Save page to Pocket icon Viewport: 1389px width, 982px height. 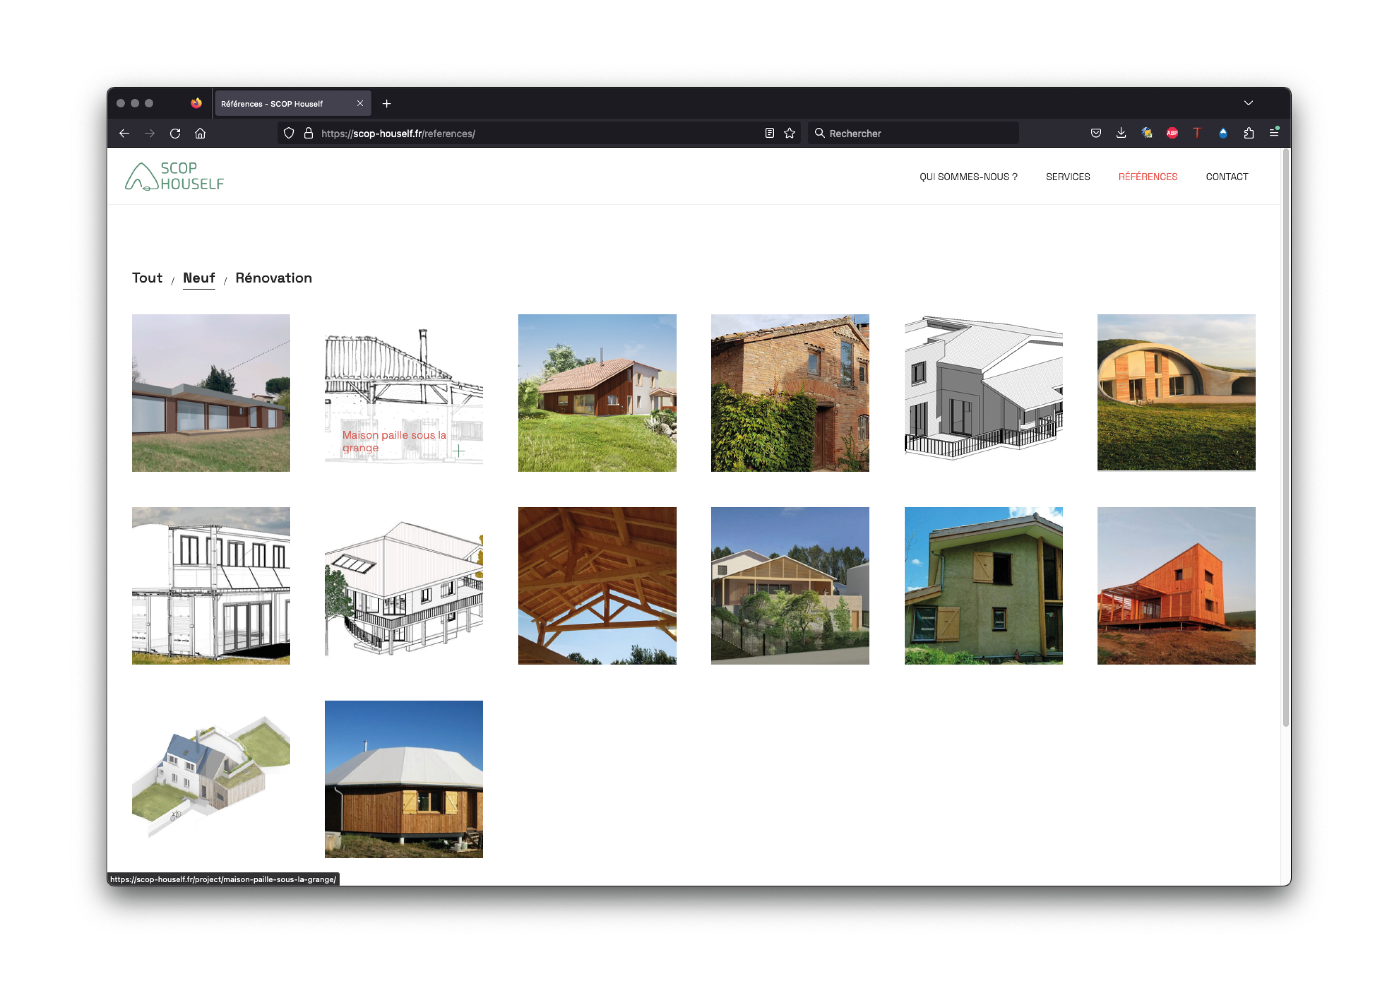pyautogui.click(x=1096, y=133)
